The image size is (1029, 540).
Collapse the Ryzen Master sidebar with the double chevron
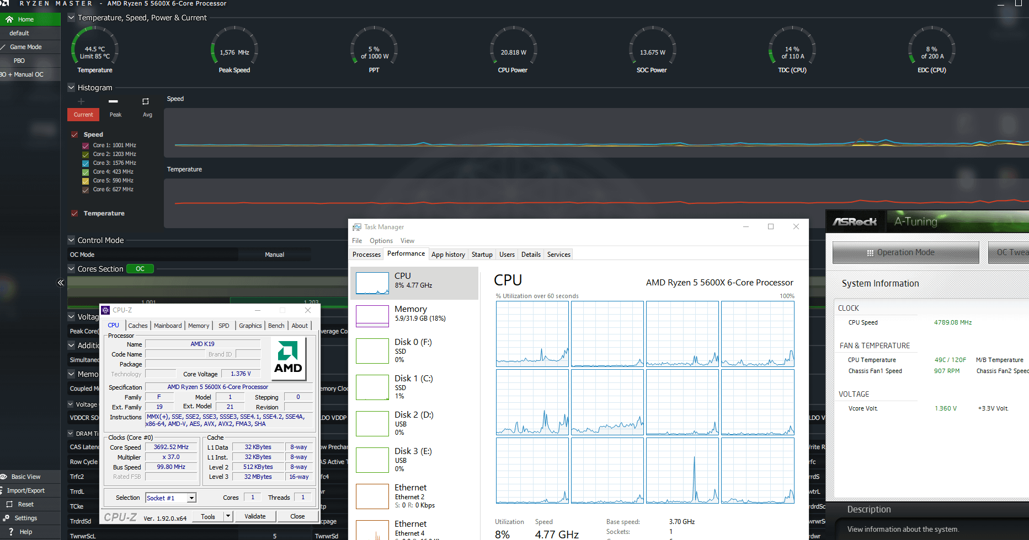coord(61,283)
